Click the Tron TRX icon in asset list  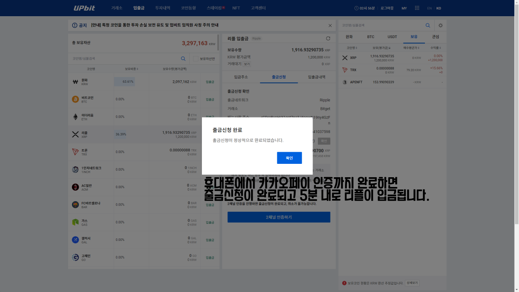[x=75, y=152]
